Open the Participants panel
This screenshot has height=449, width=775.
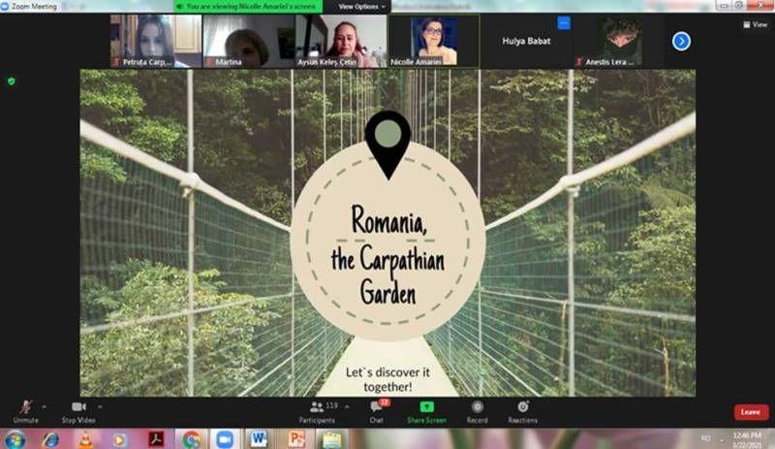pos(318,408)
